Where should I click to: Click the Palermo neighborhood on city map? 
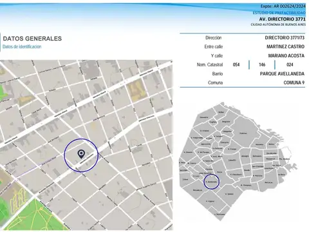[243, 133]
